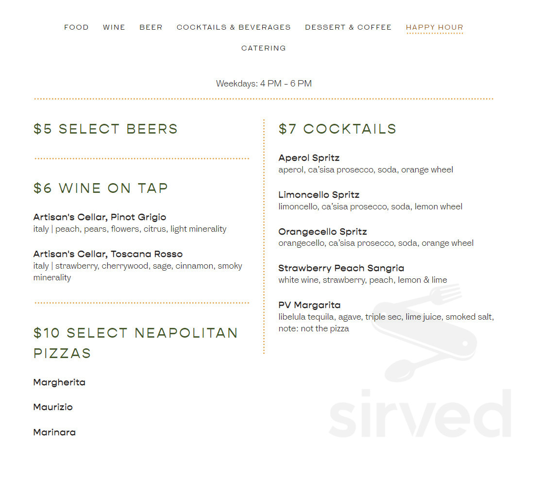
Task: Click the Margherita pizza item
Action: [x=59, y=382]
